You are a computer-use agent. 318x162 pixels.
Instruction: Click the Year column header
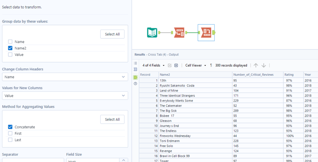[x=311, y=75]
